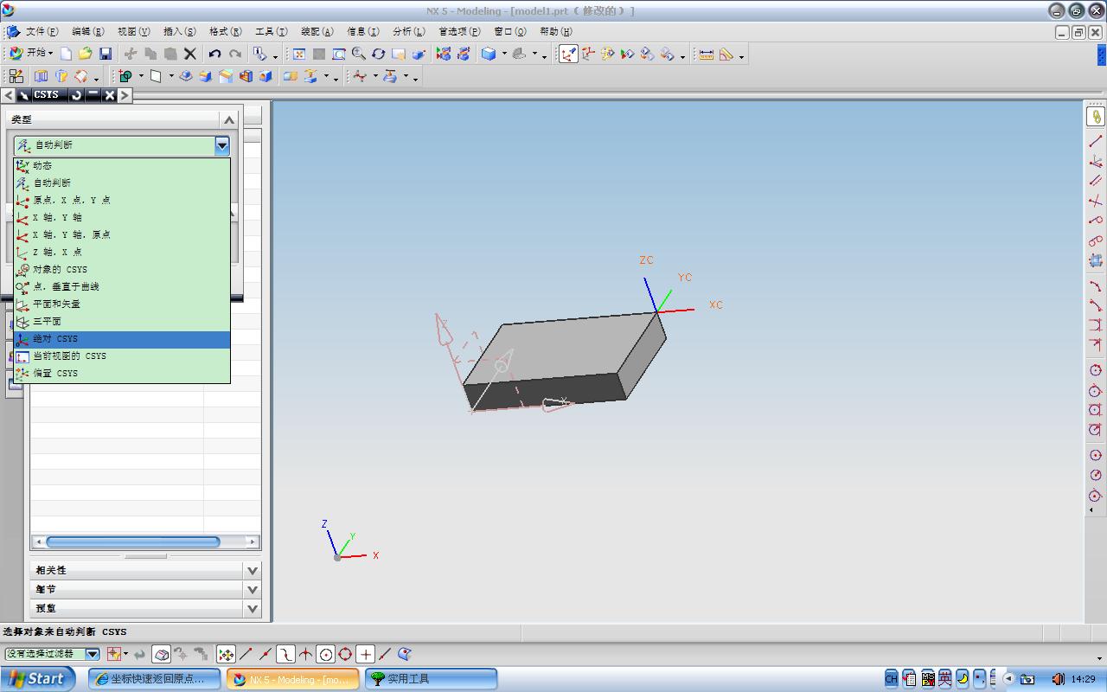The height and width of the screenshot is (692, 1107).
Task: Click the Open folder icon
Action: [x=86, y=54]
